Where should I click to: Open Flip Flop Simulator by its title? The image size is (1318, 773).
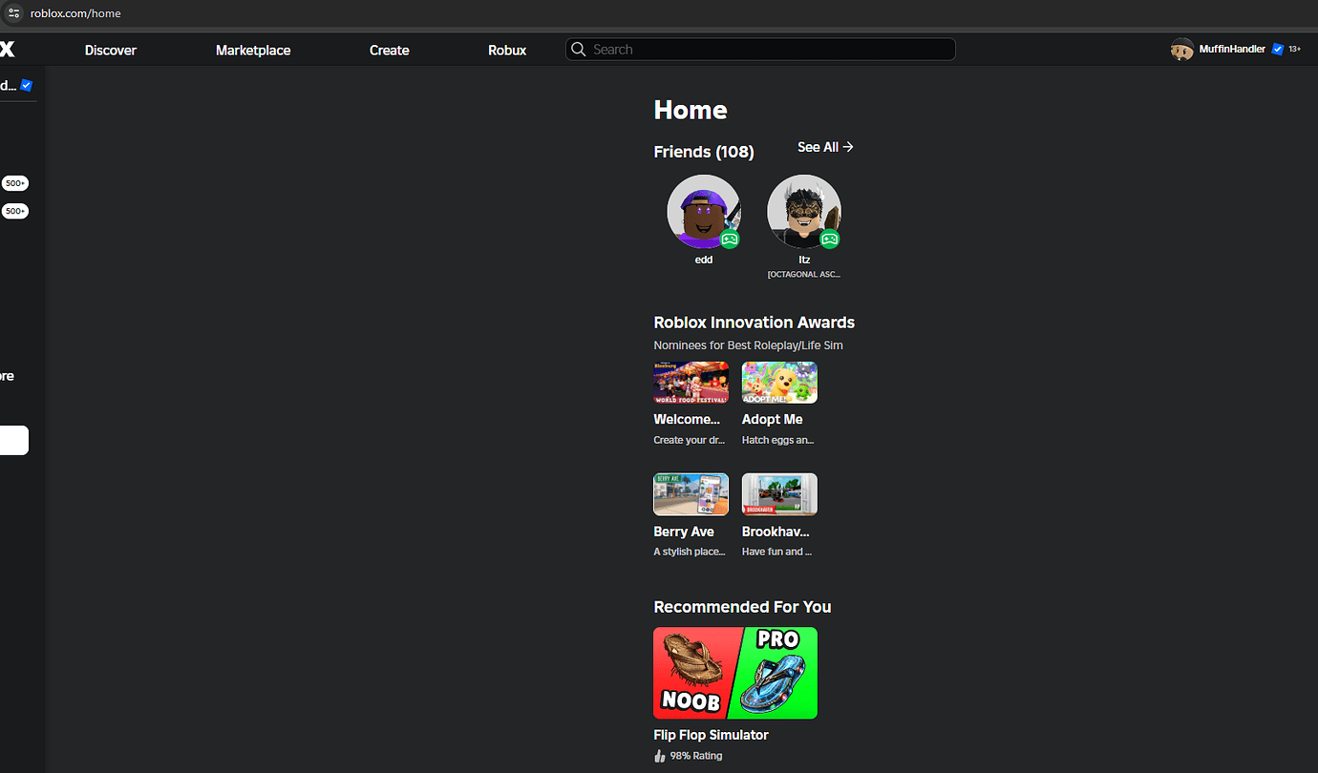[x=711, y=735]
